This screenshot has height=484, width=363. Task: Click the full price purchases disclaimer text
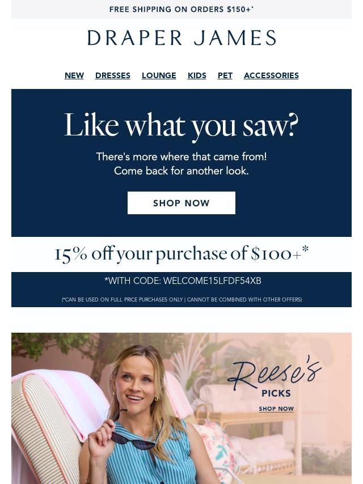point(181,299)
